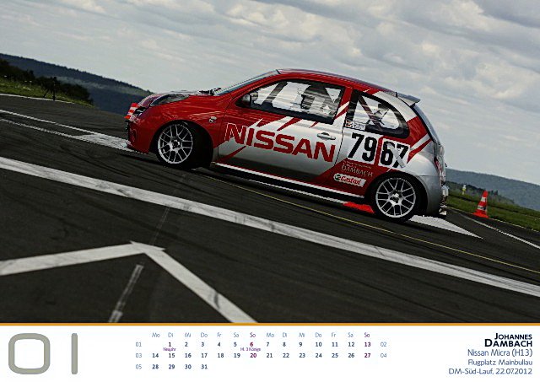Select date 1 labeled Neujahr
Viewport: 540px width, 382px height.
170,344
